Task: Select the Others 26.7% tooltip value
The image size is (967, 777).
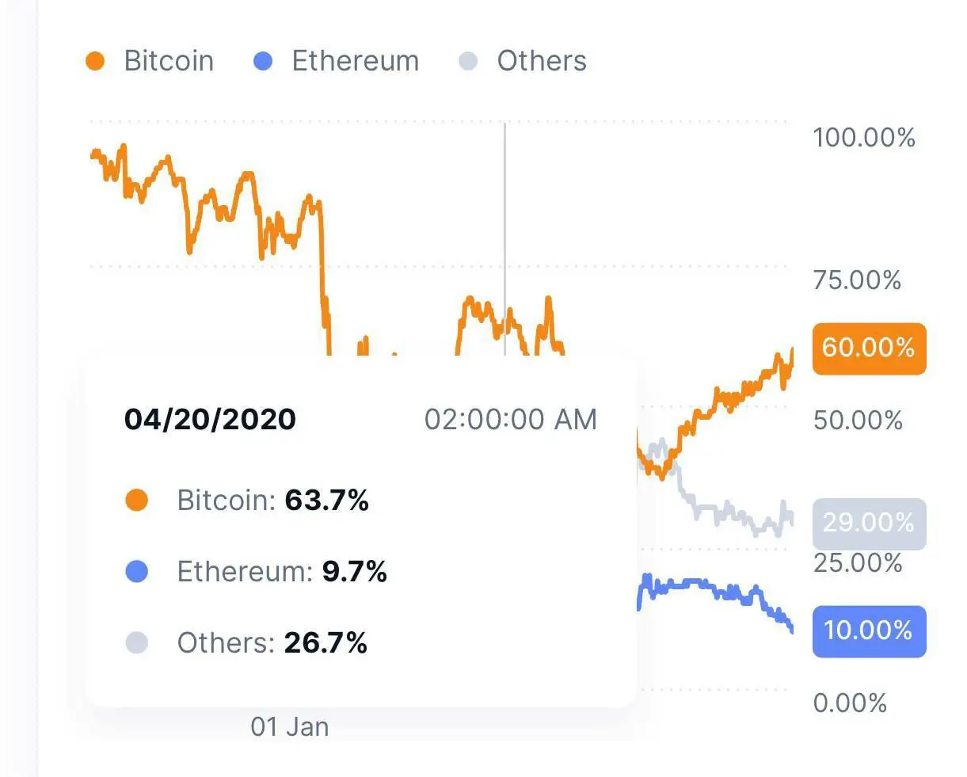Action: [326, 642]
